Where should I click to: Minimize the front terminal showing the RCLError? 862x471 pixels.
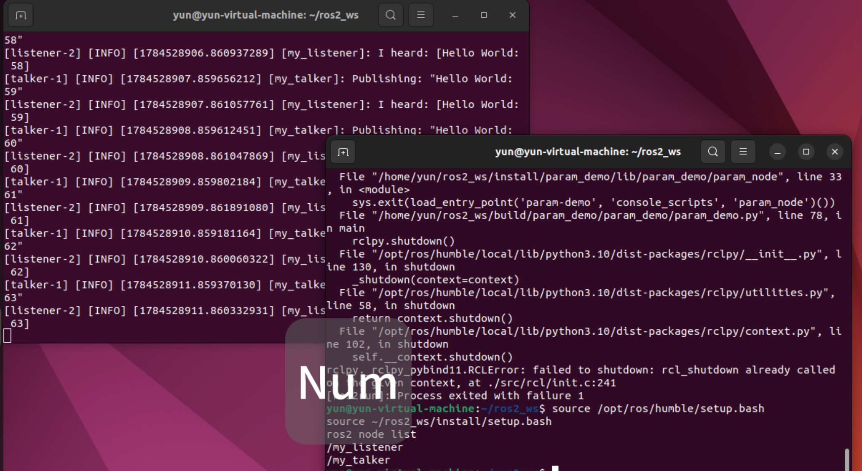click(778, 152)
